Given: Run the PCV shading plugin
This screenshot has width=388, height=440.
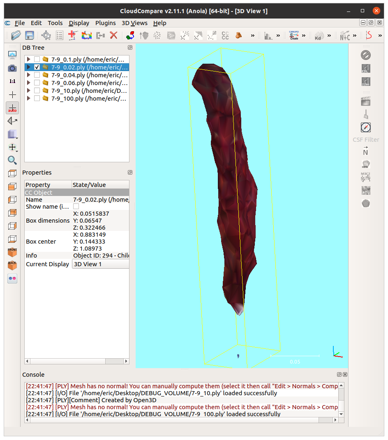Looking at the screenshot, I should click(365, 190).
